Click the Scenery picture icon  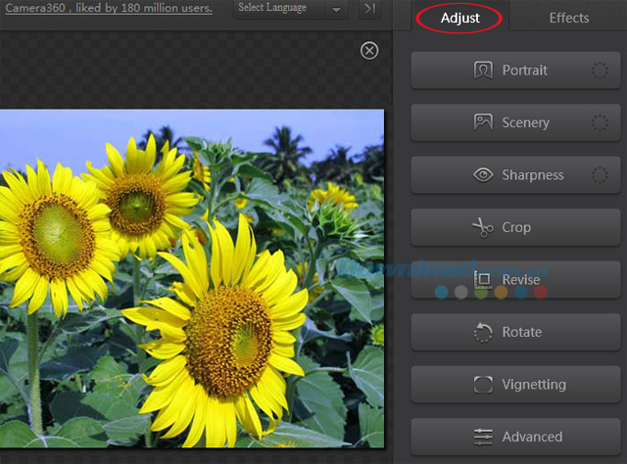[483, 122]
